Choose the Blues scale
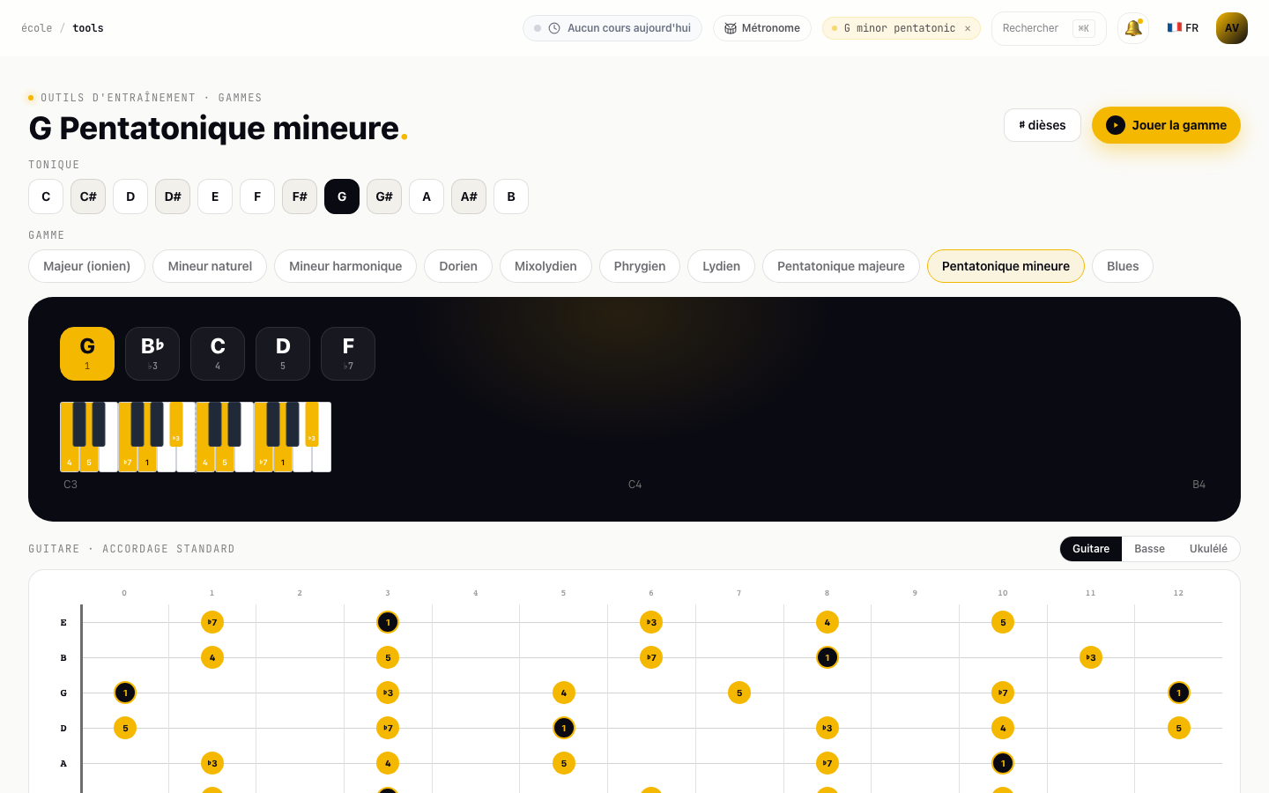1269x793 pixels. point(1123,266)
